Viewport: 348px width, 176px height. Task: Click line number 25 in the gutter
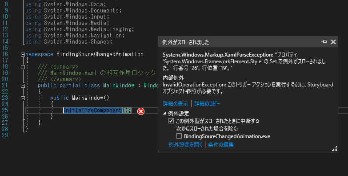tap(5, 110)
